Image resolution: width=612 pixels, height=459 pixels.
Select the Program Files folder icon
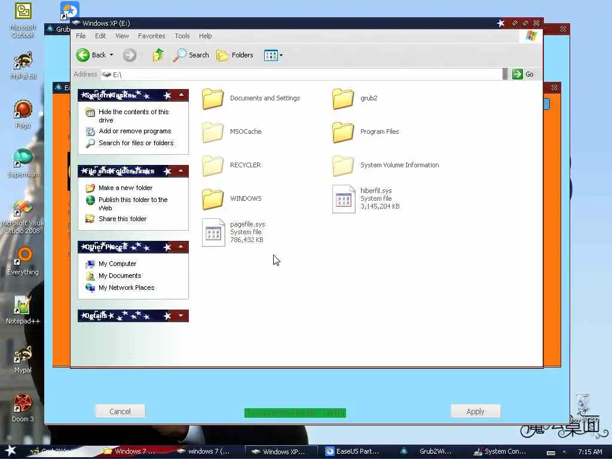click(x=343, y=132)
